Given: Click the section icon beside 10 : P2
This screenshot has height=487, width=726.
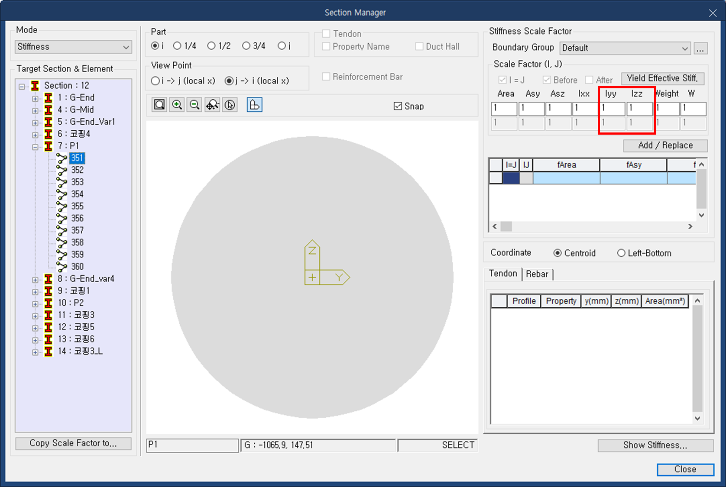Looking at the screenshot, I should (49, 303).
